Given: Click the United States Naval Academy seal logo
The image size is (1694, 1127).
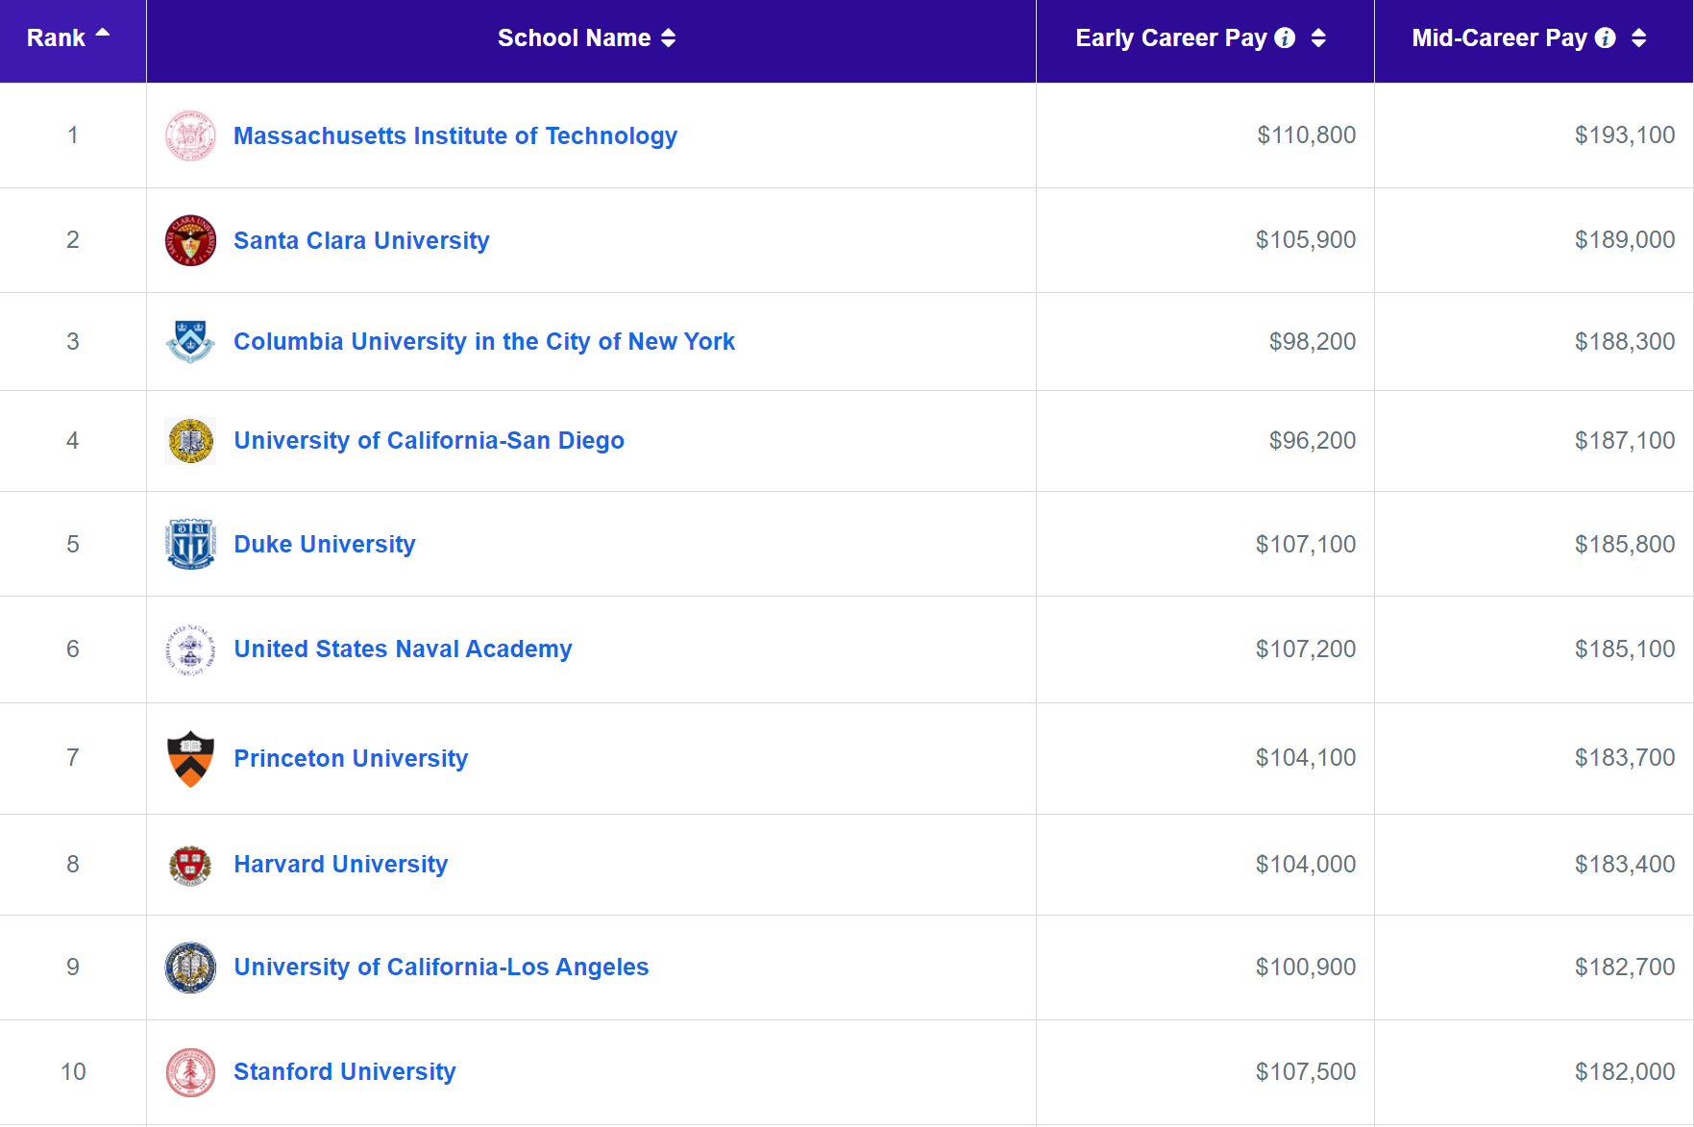Looking at the screenshot, I should point(190,649).
